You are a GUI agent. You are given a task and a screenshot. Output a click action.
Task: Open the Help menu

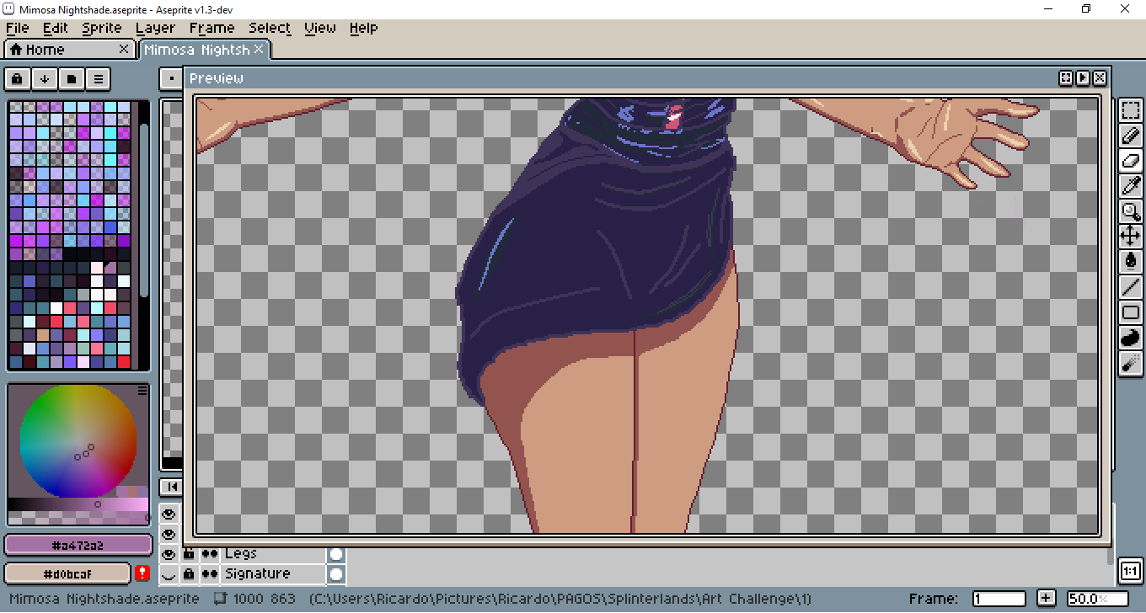pos(364,28)
